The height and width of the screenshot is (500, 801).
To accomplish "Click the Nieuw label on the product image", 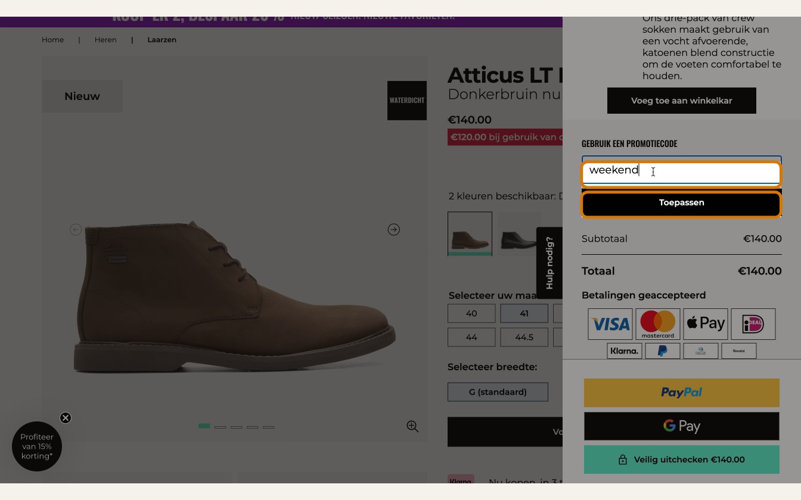I will (x=82, y=96).
